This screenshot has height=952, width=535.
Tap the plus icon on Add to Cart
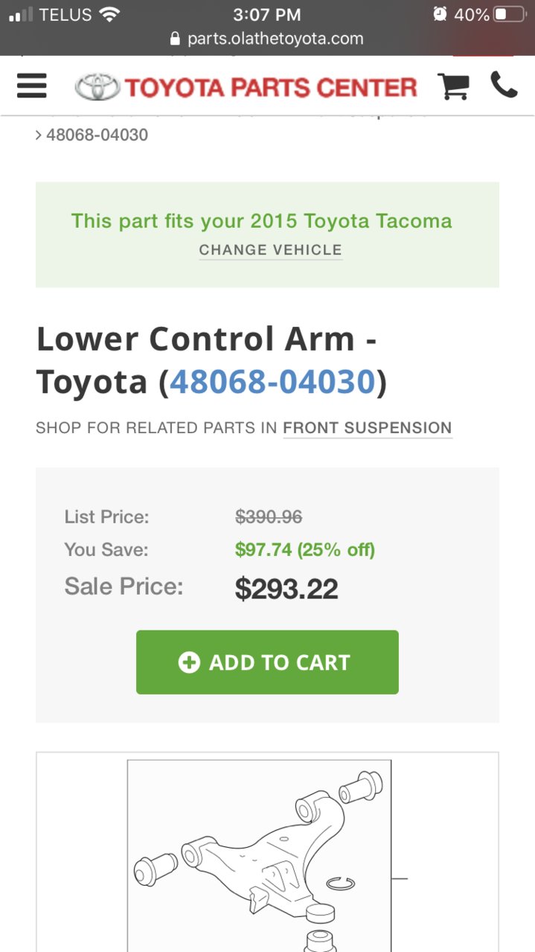190,662
